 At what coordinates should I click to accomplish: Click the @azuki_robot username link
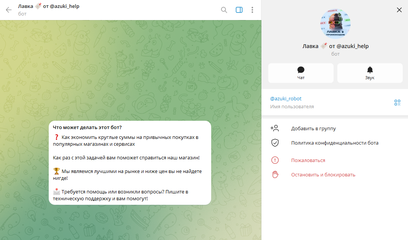coord(286,98)
